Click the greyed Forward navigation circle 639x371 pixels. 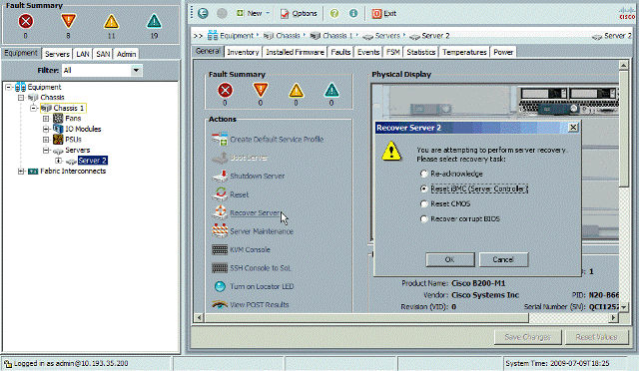point(222,13)
